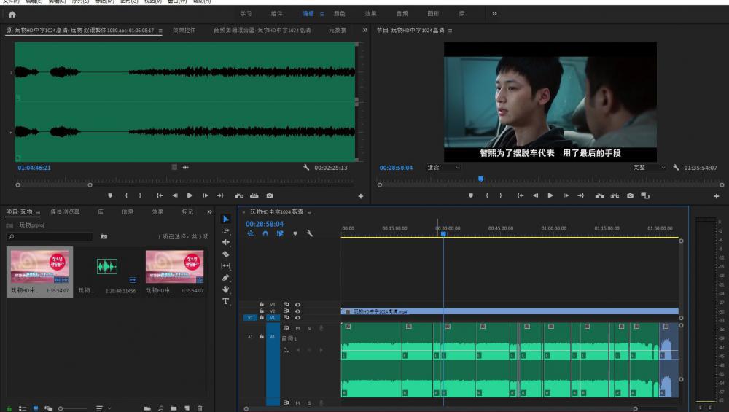Expand hidden Source panel tabs chevron

[365, 30]
